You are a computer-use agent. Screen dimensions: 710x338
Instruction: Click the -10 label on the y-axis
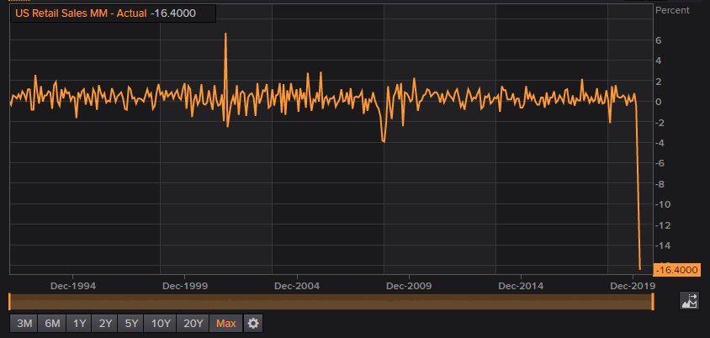point(662,204)
